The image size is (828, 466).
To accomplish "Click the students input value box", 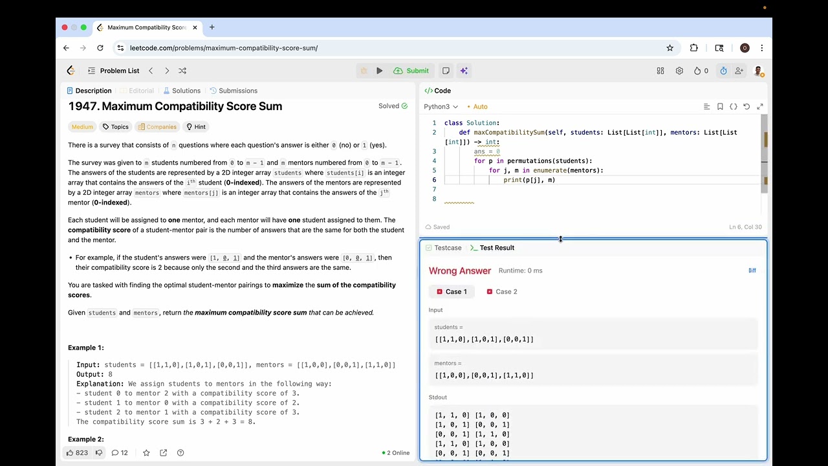I will (593, 335).
